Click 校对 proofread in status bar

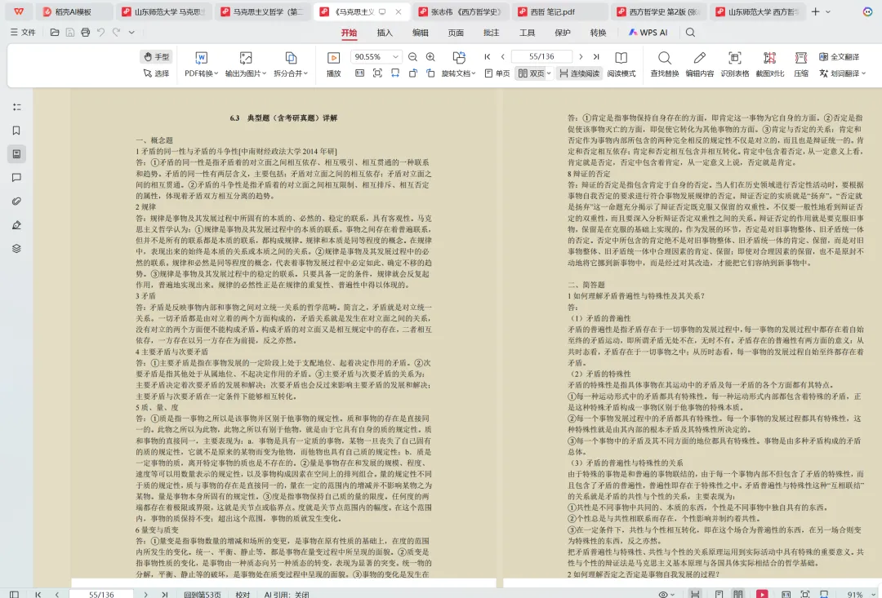(x=243, y=594)
